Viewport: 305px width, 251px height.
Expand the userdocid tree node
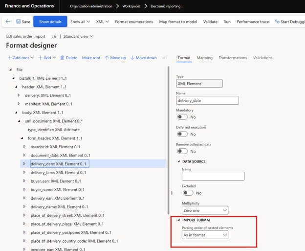pos(24,146)
